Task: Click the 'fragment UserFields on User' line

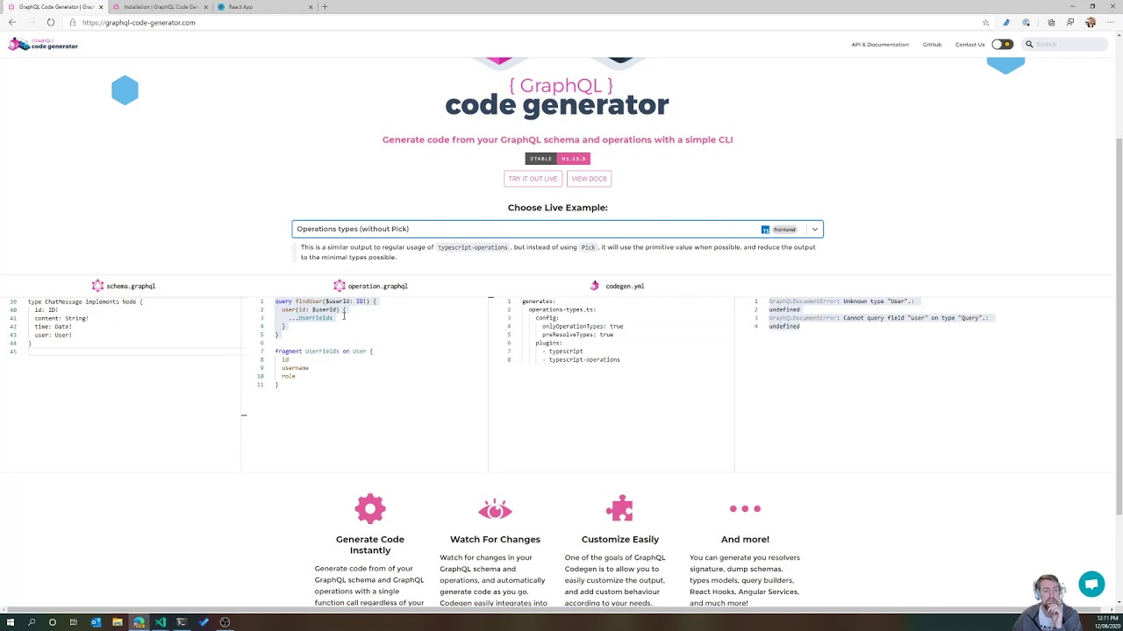Action: [x=324, y=351]
